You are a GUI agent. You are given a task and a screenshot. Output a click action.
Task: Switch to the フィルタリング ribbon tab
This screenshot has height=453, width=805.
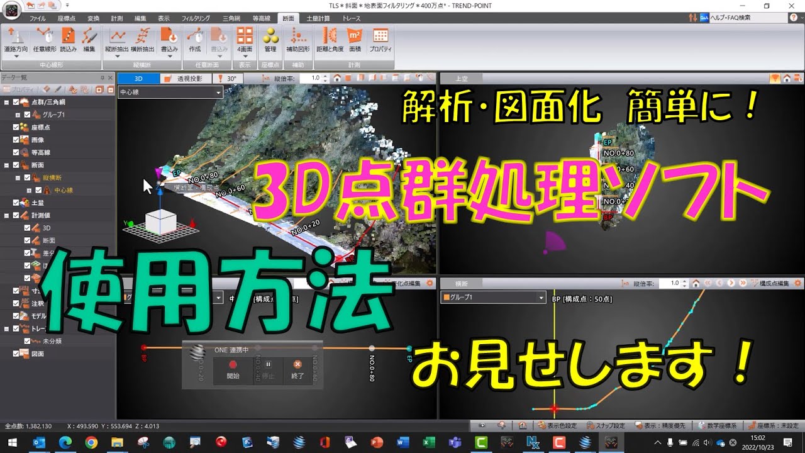pos(196,19)
